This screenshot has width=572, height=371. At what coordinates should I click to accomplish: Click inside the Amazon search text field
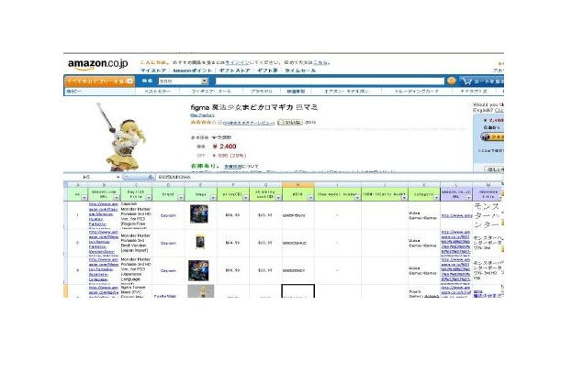pyautogui.click(x=330, y=82)
